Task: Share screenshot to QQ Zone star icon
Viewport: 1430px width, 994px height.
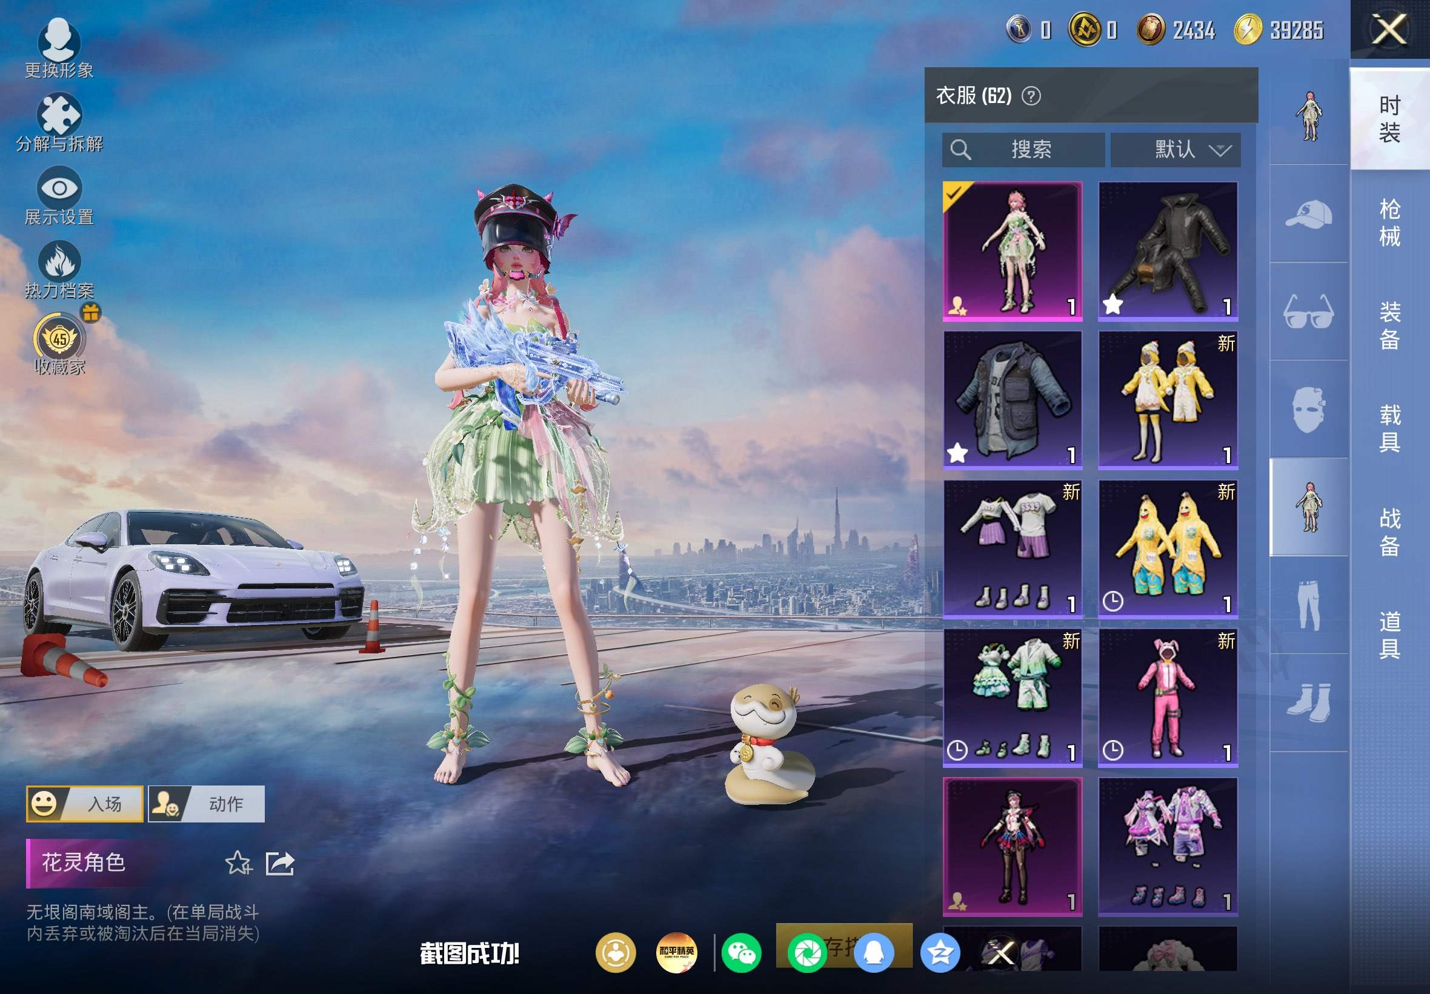Action: tap(940, 952)
